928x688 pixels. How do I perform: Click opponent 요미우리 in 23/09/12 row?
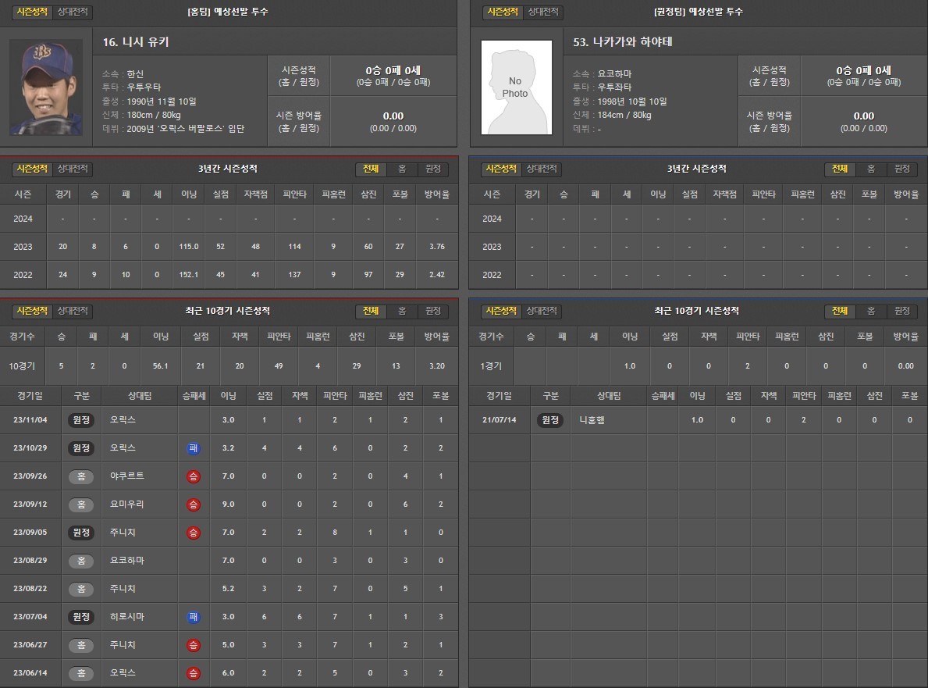click(126, 504)
